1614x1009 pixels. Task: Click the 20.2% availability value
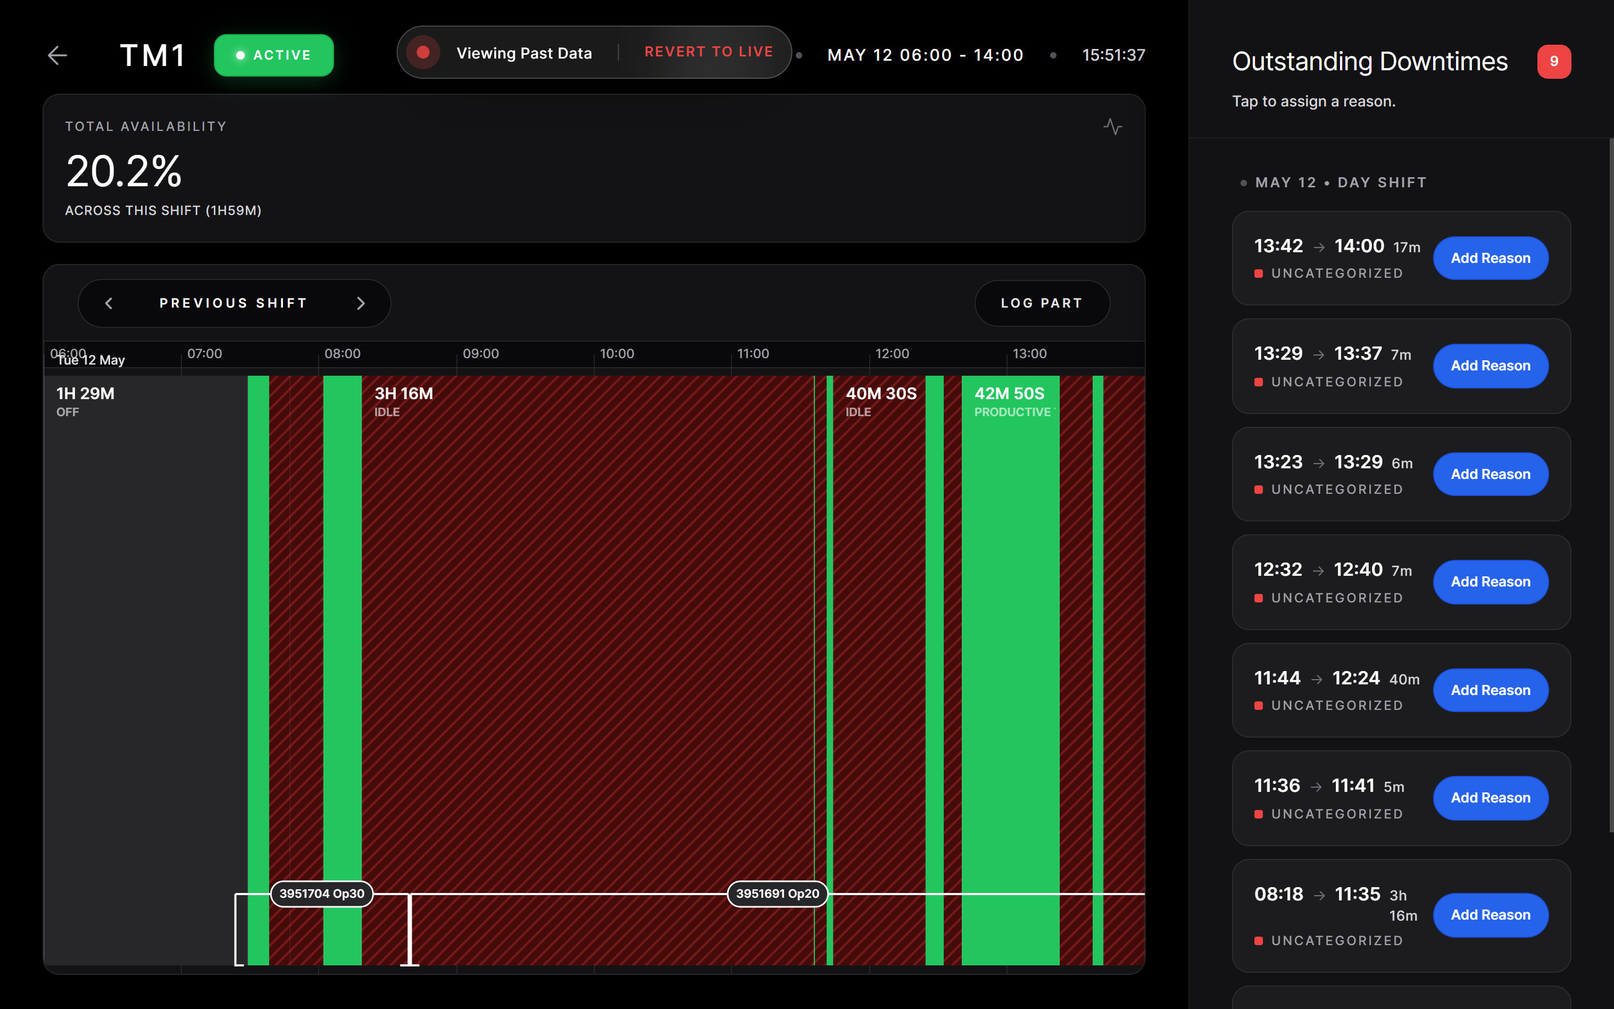click(x=124, y=171)
